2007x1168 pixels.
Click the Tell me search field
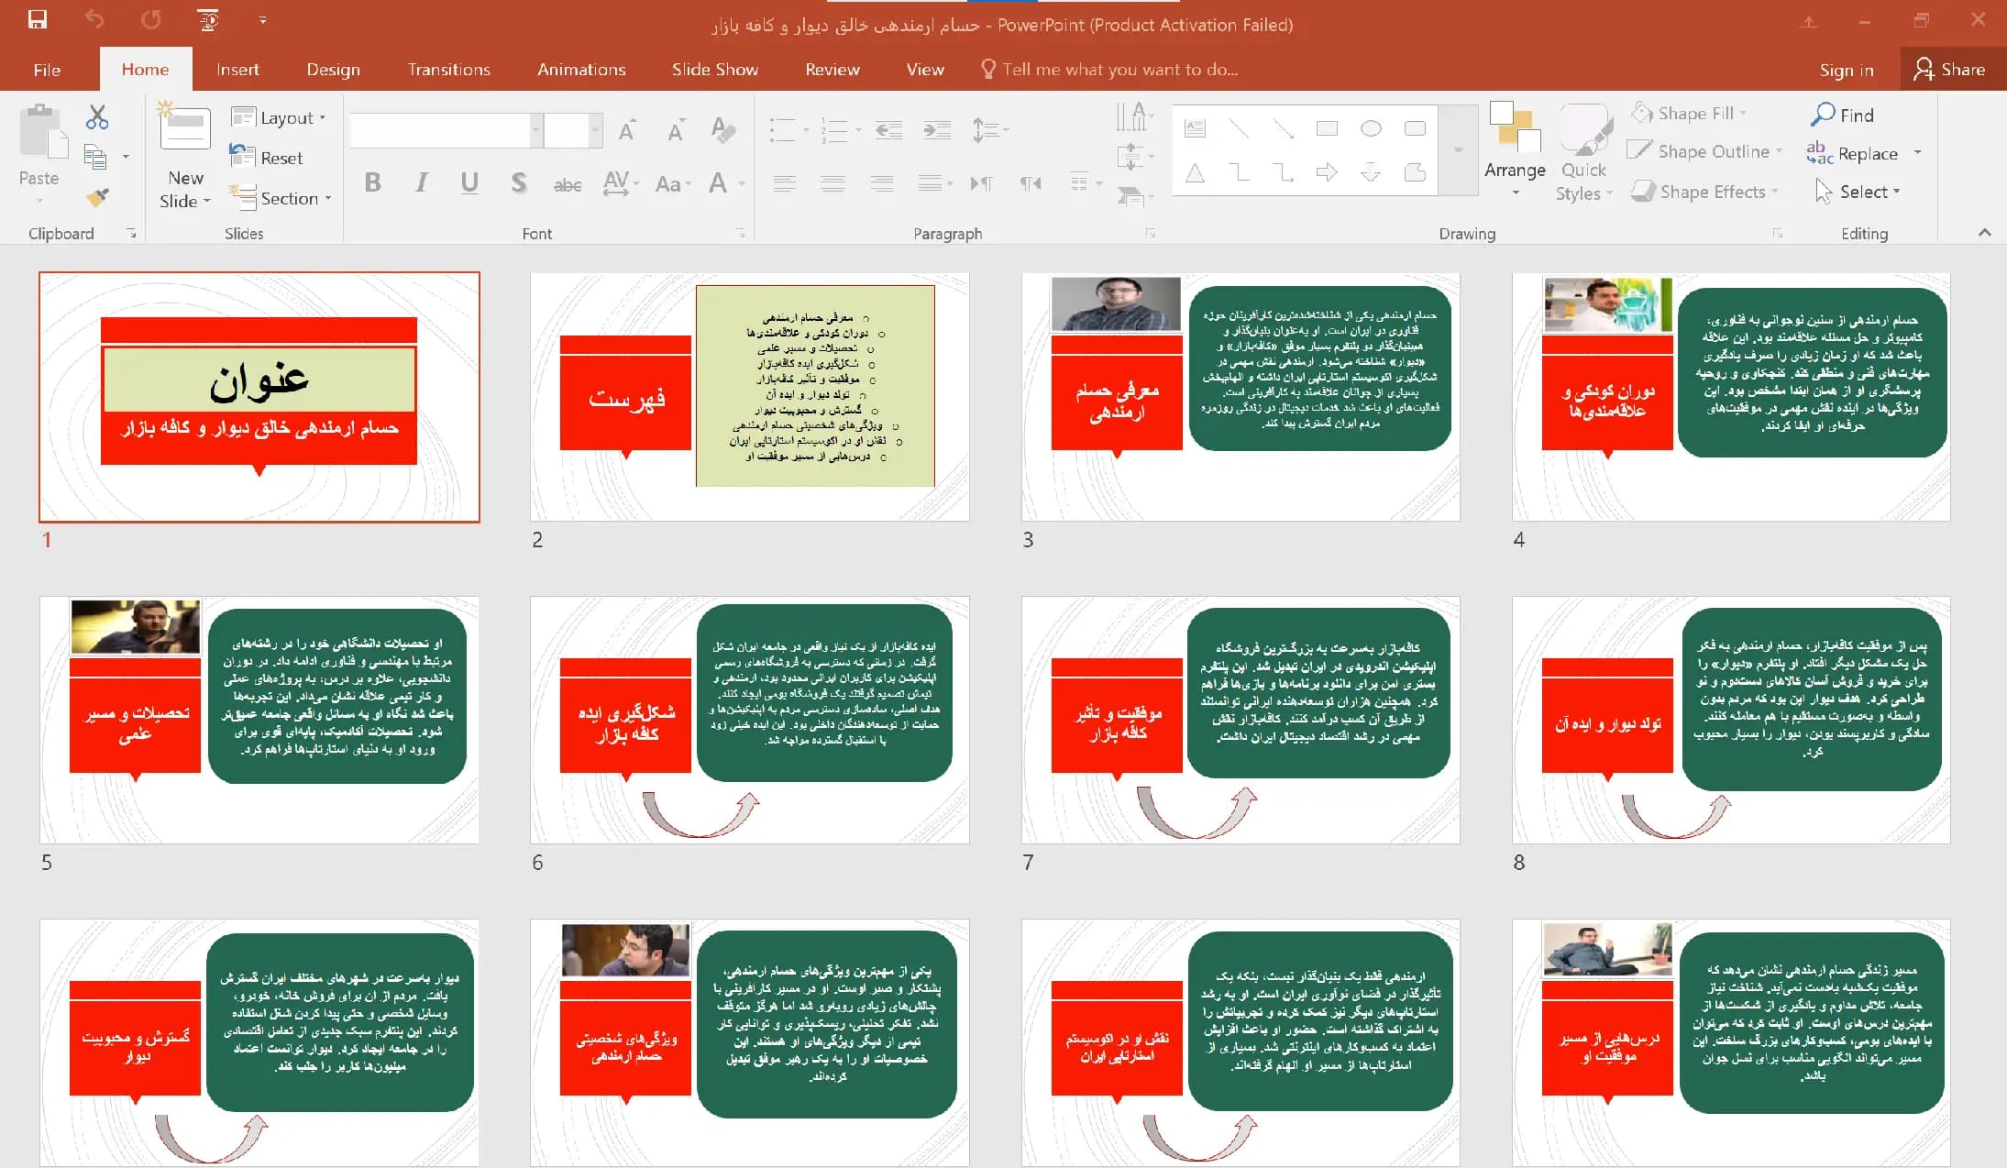point(1109,70)
